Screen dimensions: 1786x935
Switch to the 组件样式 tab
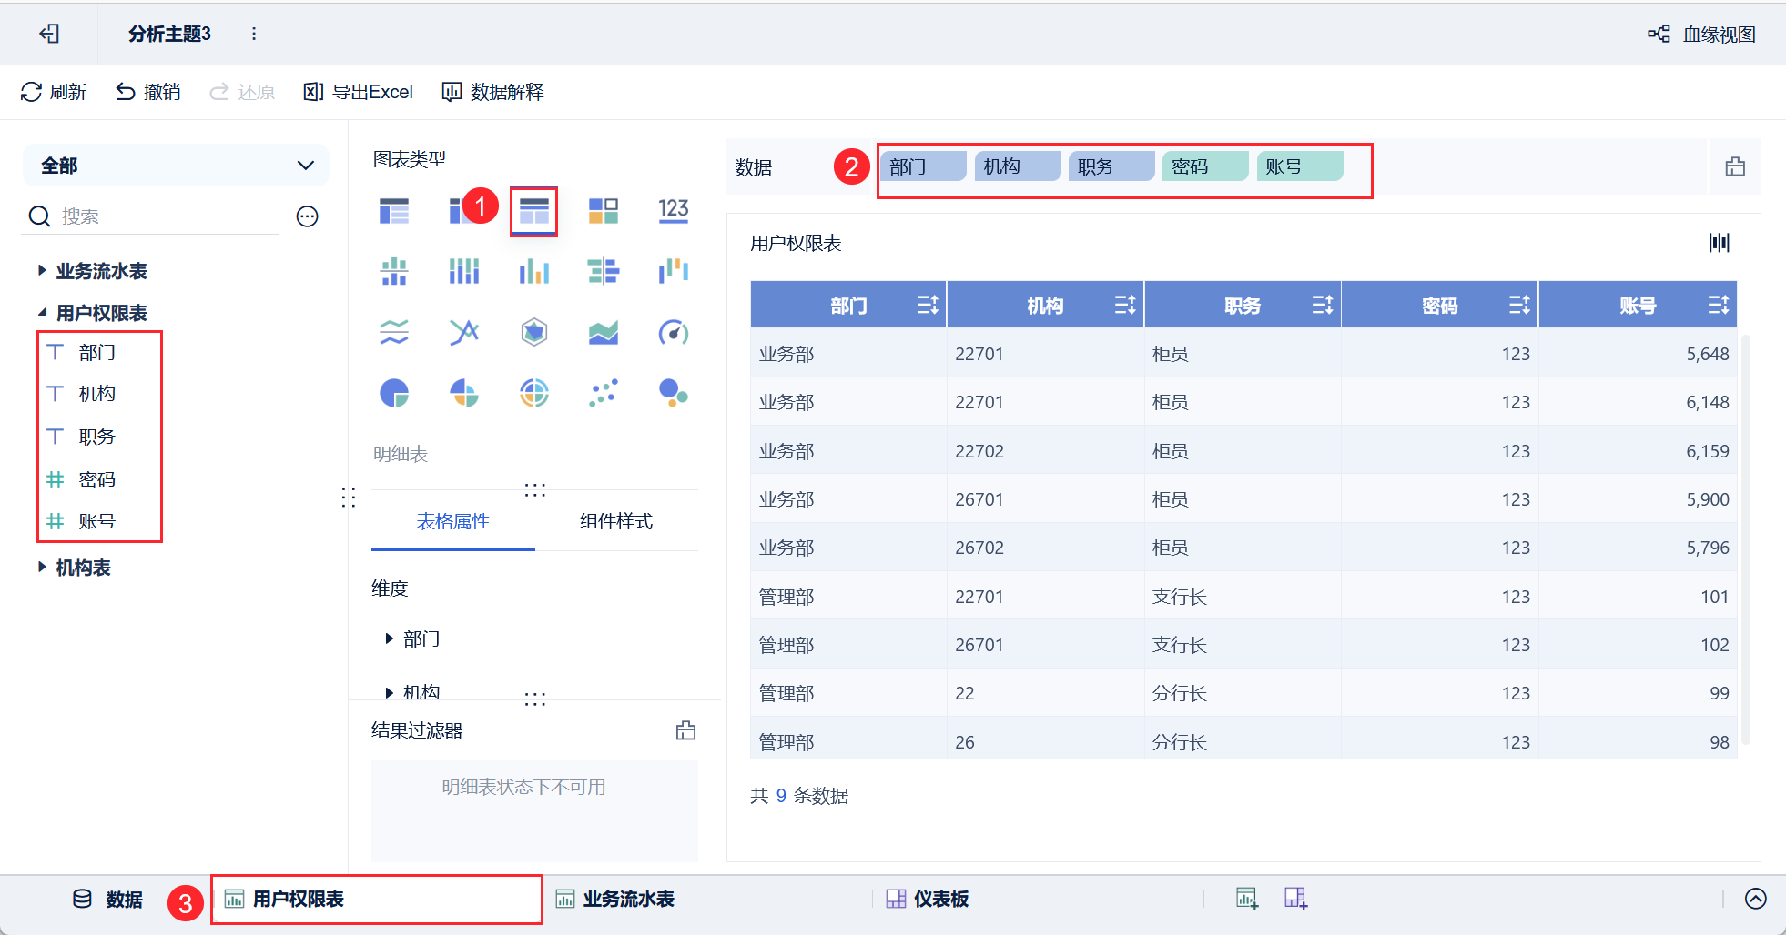(616, 521)
